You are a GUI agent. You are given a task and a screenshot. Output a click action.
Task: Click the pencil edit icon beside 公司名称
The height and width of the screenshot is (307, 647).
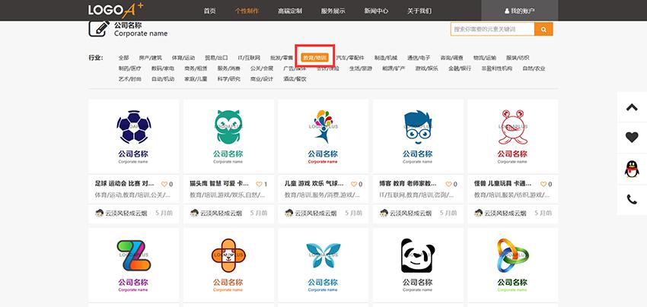[x=99, y=28]
